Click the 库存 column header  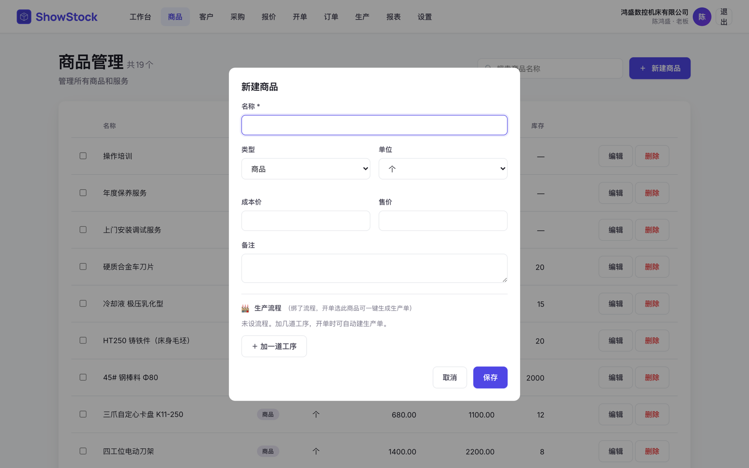point(537,126)
